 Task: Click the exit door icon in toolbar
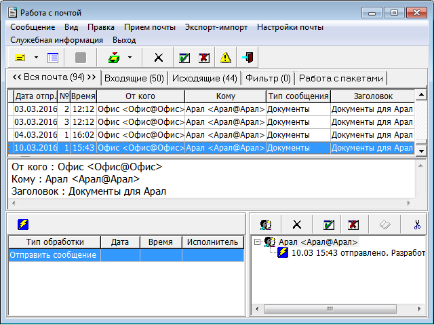click(248, 58)
